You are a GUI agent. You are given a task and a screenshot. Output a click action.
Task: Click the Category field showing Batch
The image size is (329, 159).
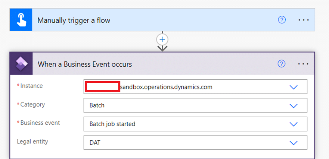click(195, 105)
